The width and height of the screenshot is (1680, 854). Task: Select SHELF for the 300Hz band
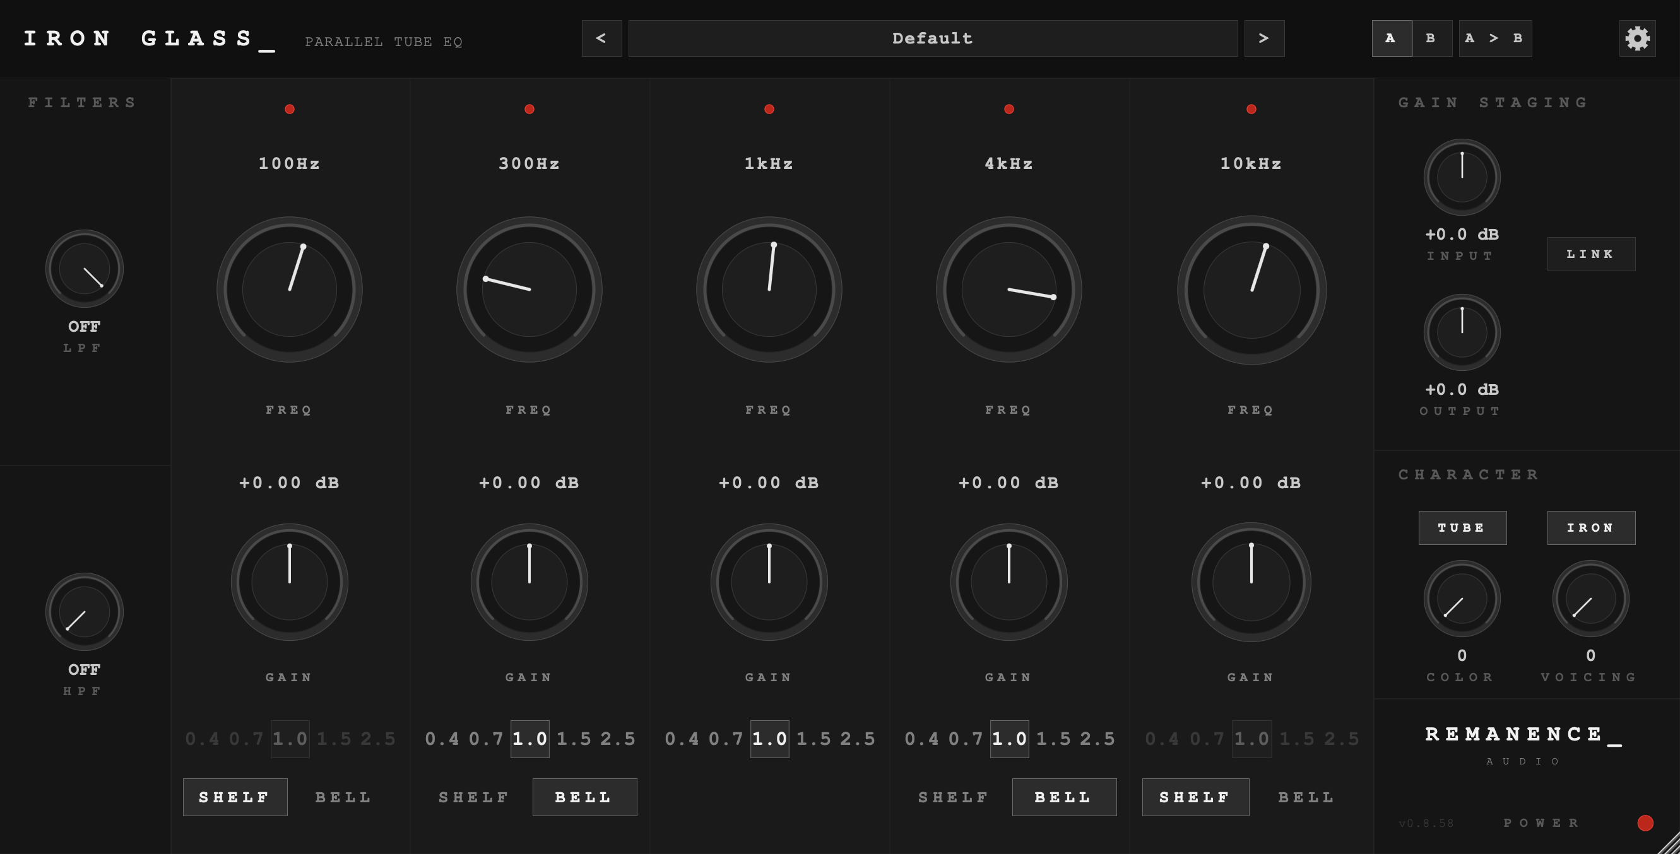[x=474, y=797]
